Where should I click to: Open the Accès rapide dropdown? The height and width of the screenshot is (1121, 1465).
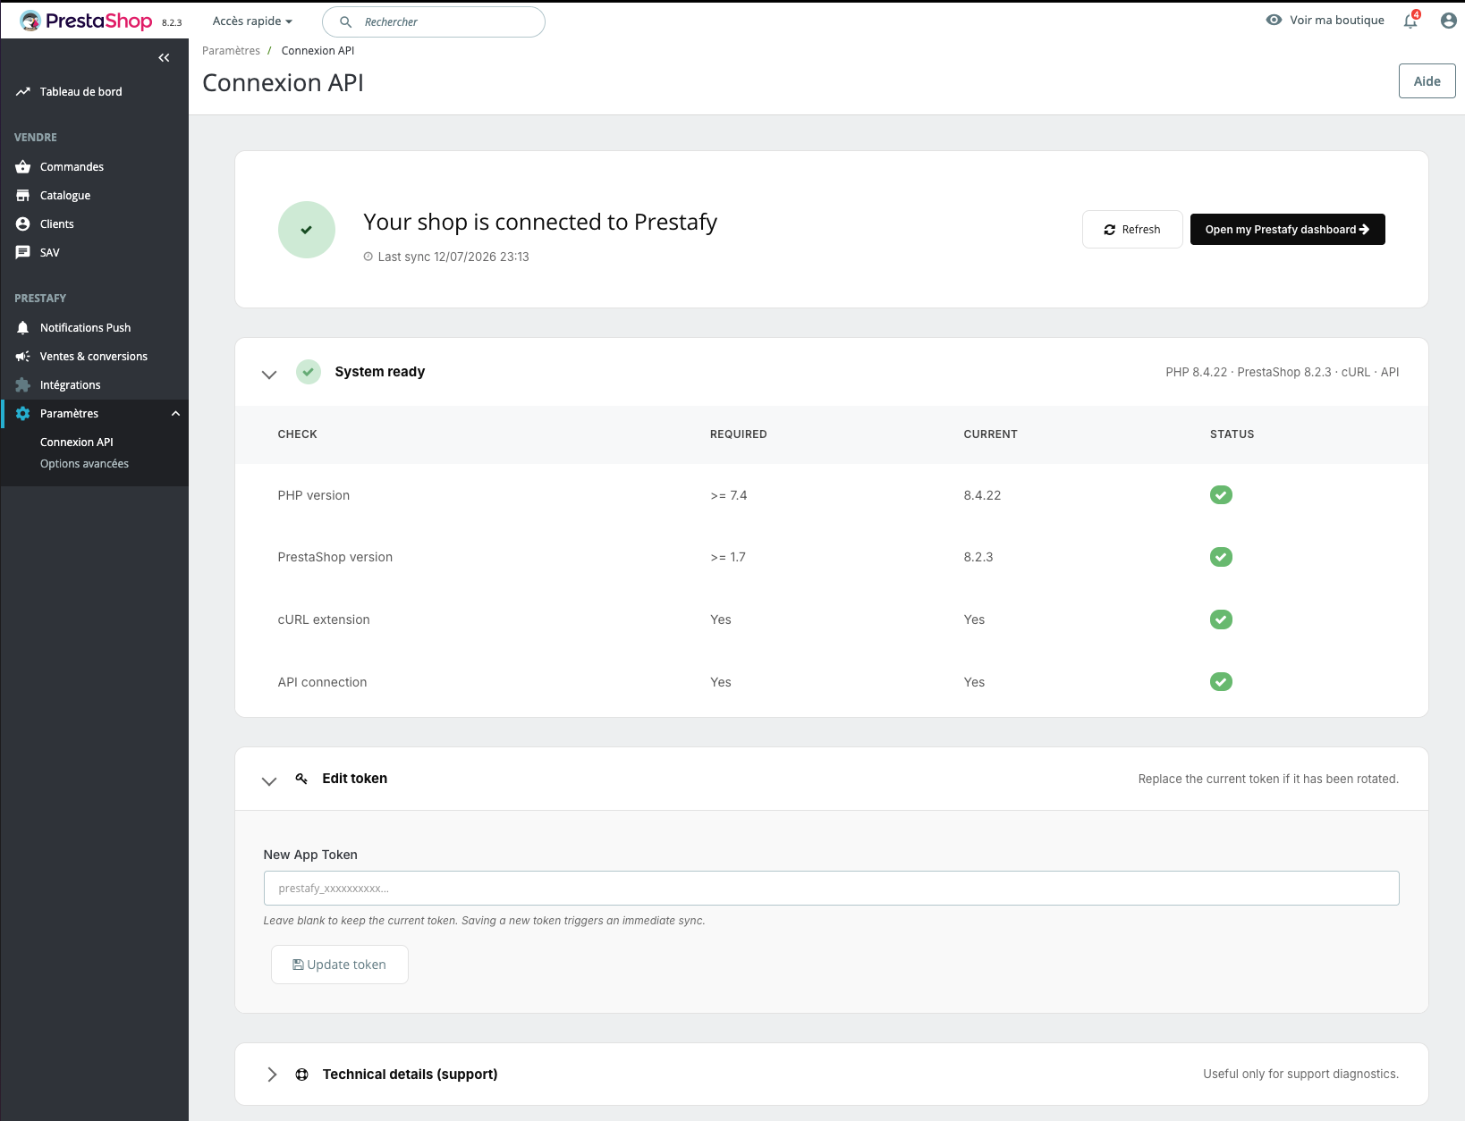252,21
